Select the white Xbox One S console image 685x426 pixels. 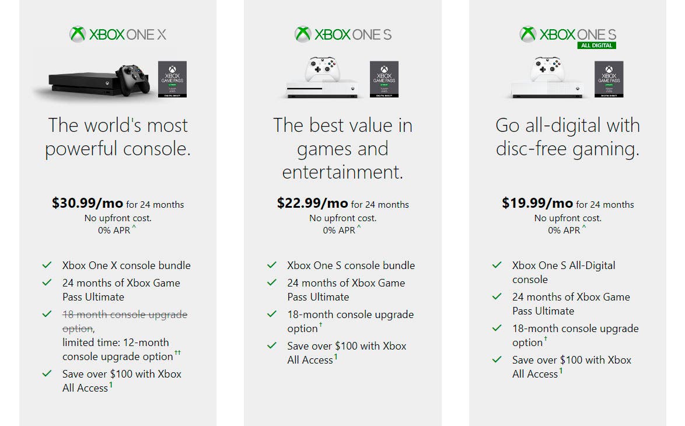pyautogui.click(x=322, y=78)
